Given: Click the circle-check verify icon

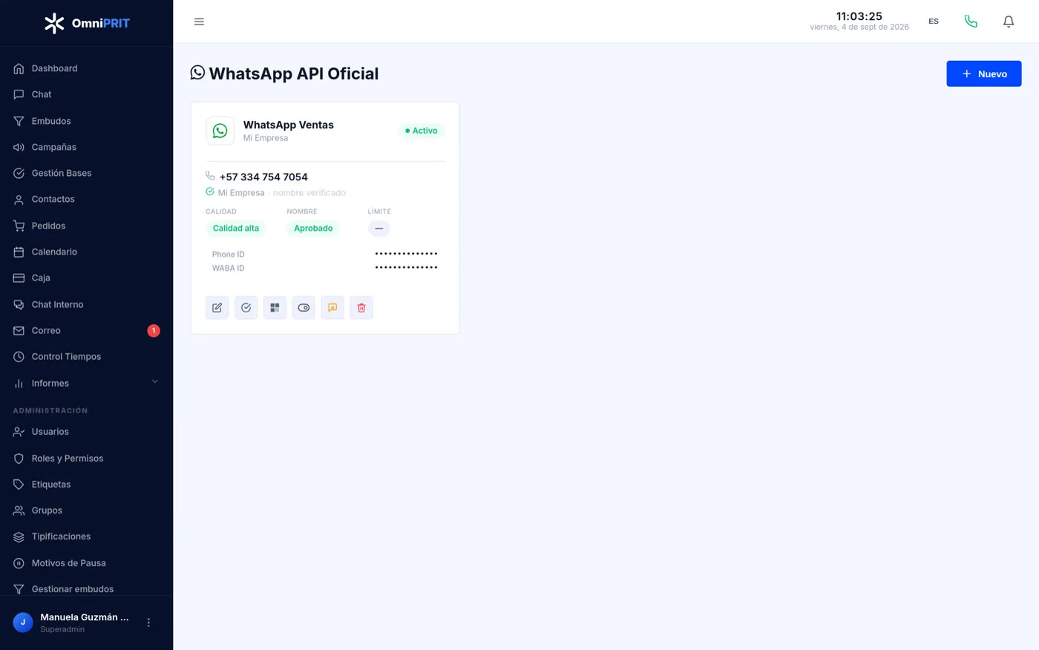Looking at the screenshot, I should point(246,307).
